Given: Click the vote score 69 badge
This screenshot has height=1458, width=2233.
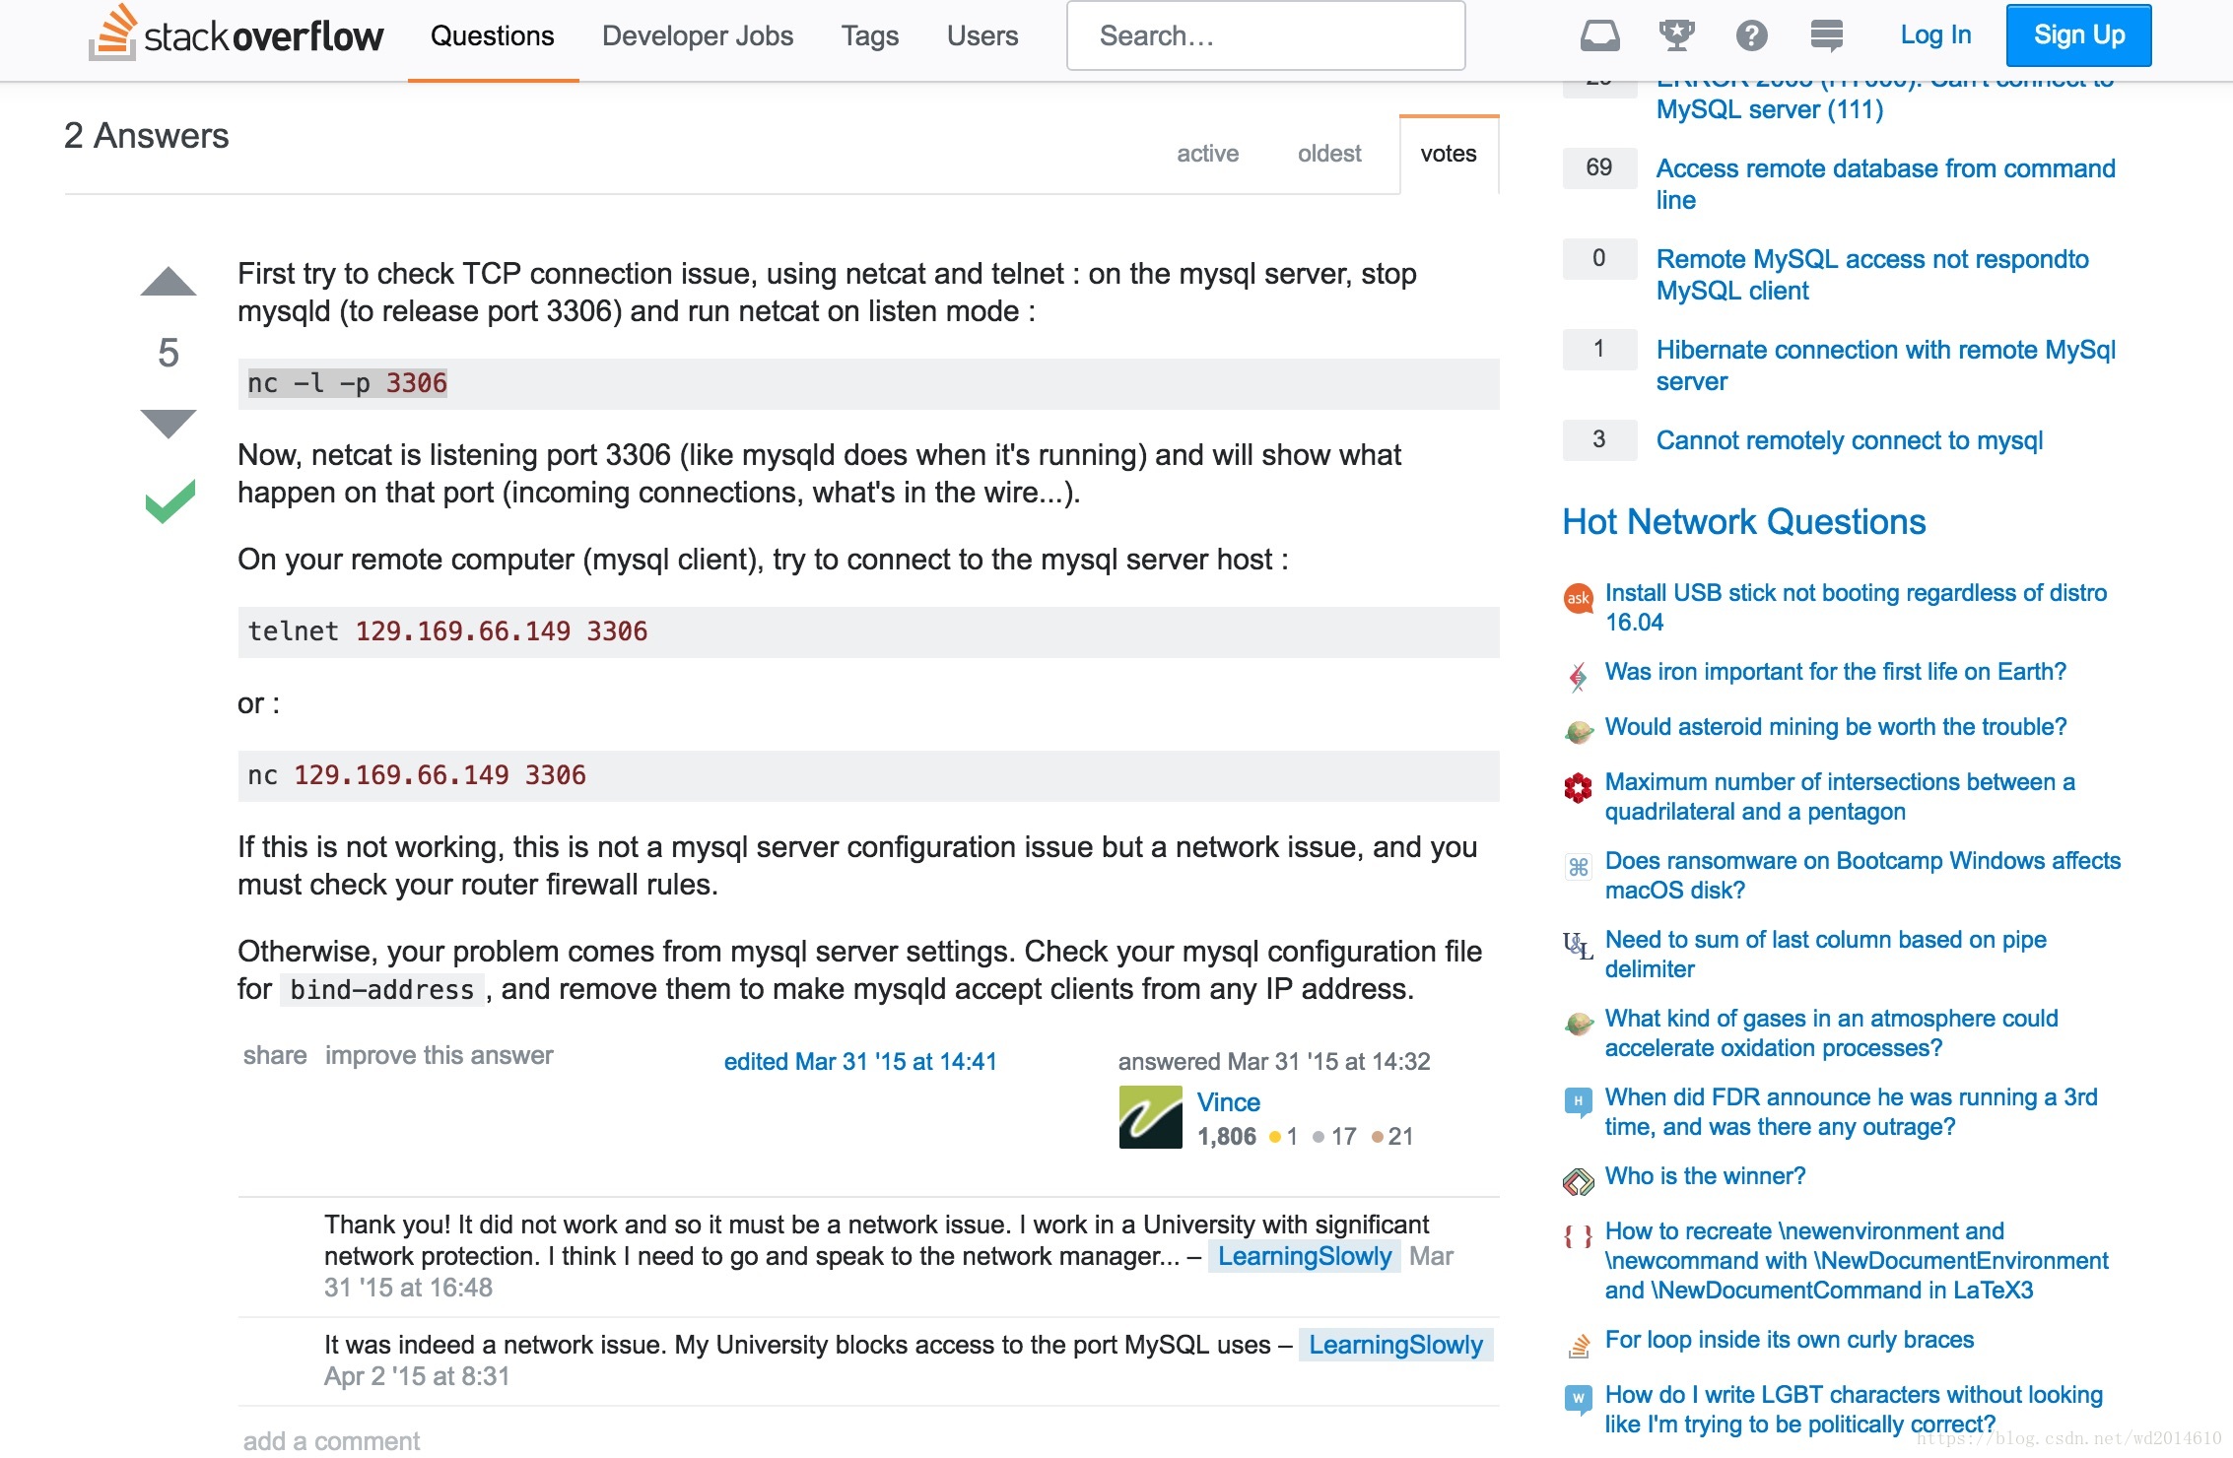Looking at the screenshot, I should click(1598, 167).
